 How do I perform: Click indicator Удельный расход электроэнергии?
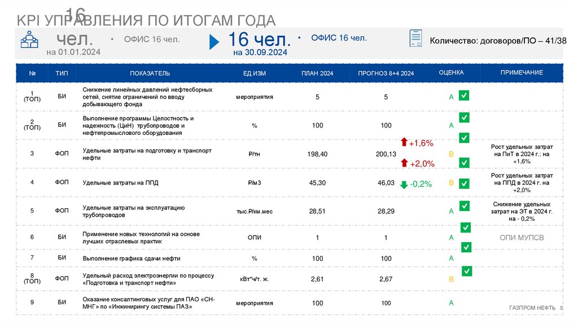coord(148,279)
